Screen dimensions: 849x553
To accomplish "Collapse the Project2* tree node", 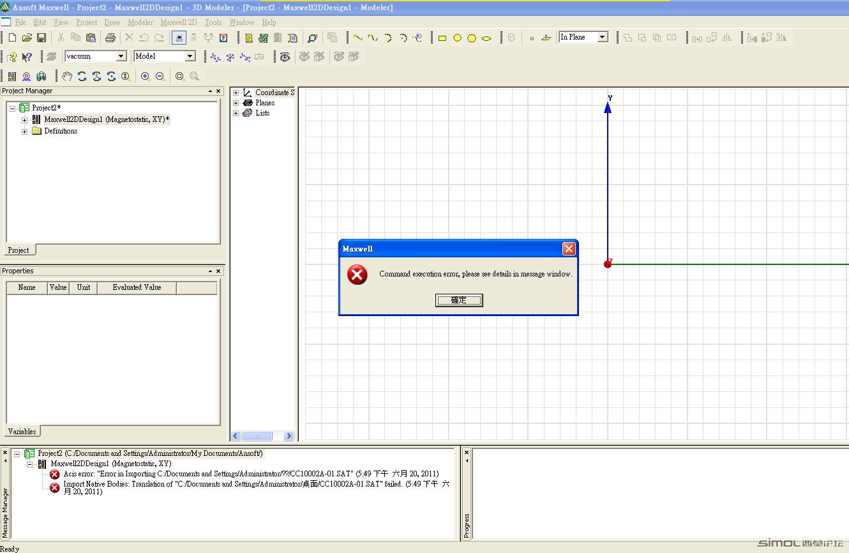I will (x=12, y=108).
